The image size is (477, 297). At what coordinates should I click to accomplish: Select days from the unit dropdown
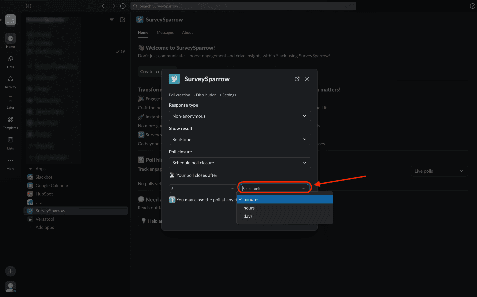tap(248, 216)
